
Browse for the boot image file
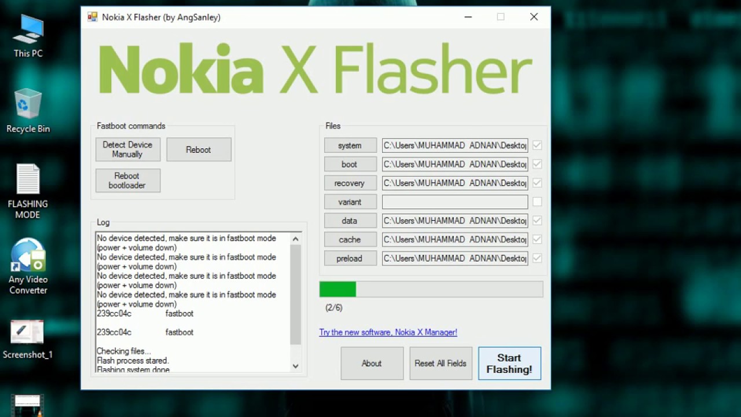point(350,164)
